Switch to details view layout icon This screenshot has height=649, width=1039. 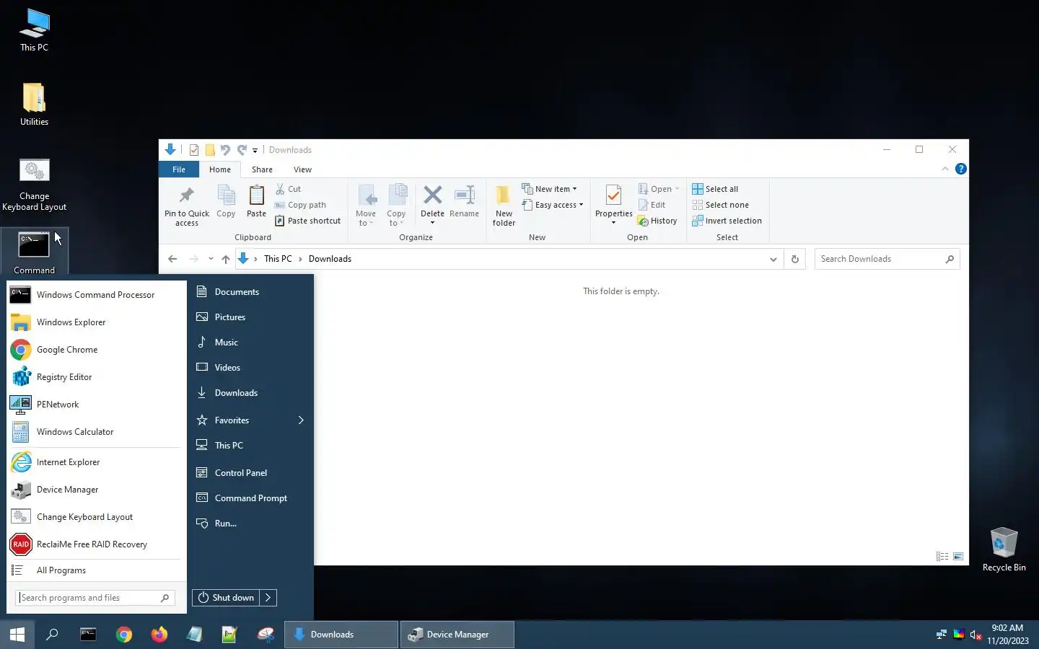[942, 556]
